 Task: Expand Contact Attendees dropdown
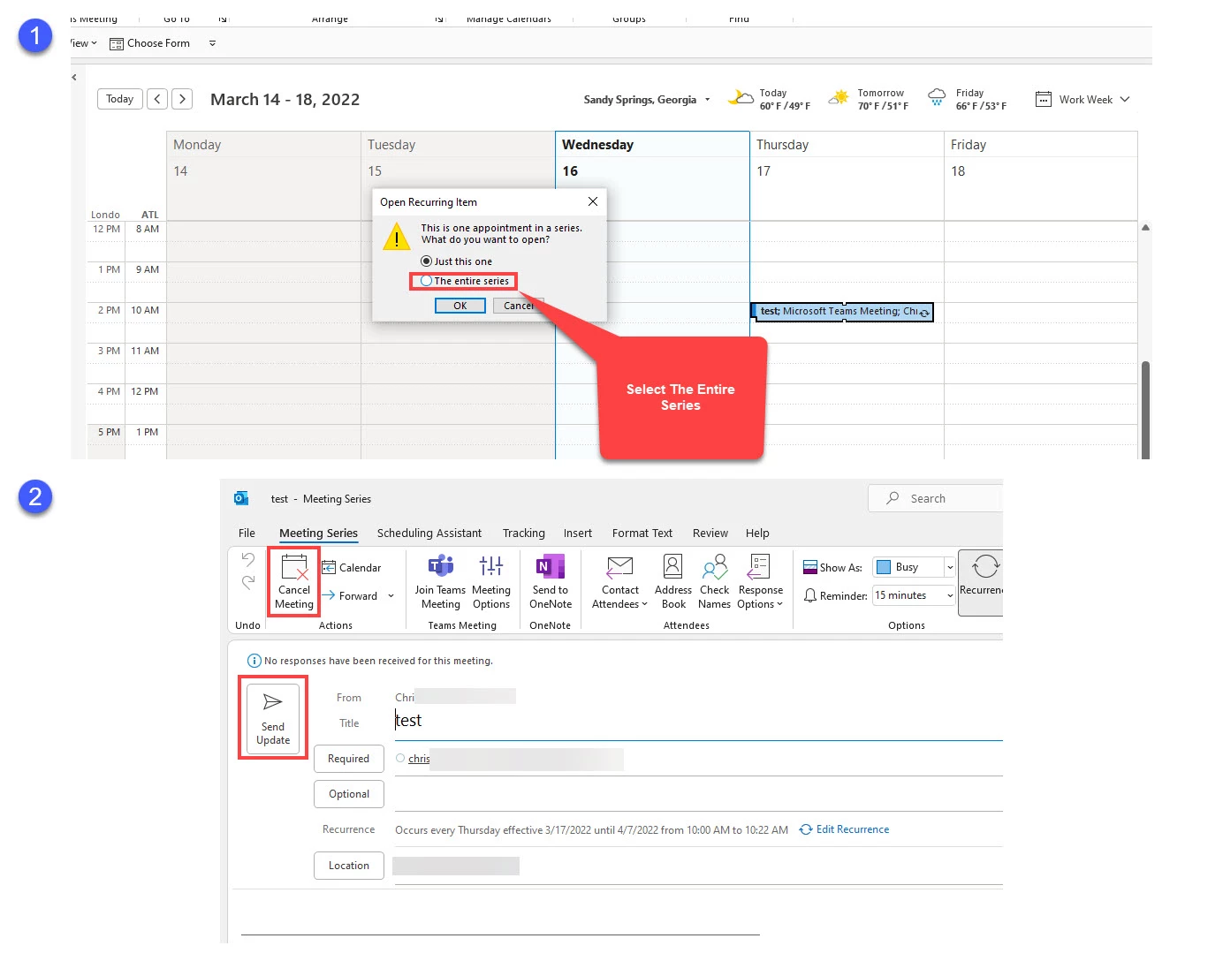click(644, 604)
